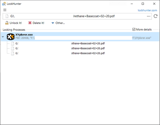Open the hamburger main menu
This screenshot has width=160, height=125.
5,10
